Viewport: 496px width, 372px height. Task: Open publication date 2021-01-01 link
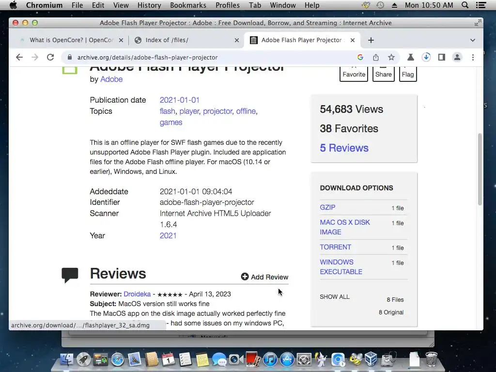pyautogui.click(x=179, y=100)
